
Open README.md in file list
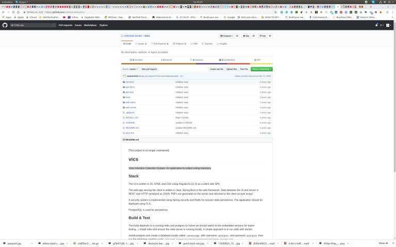[132, 128]
